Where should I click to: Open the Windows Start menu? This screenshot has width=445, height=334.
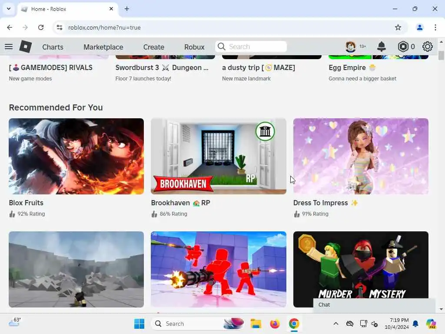[139, 324]
